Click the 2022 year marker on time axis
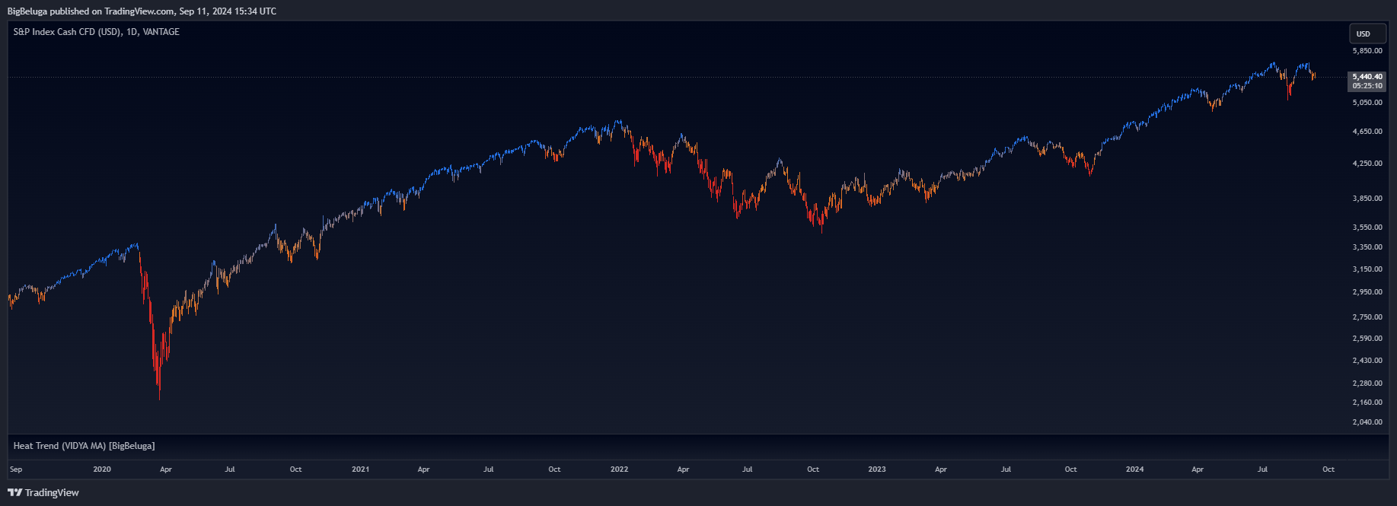1397x506 pixels. point(620,469)
